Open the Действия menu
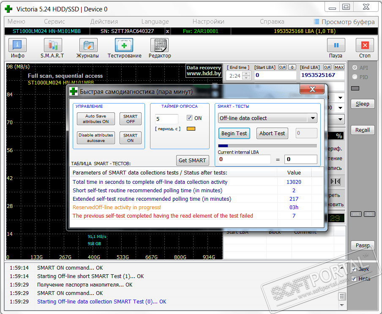 pyautogui.click(x=104, y=22)
